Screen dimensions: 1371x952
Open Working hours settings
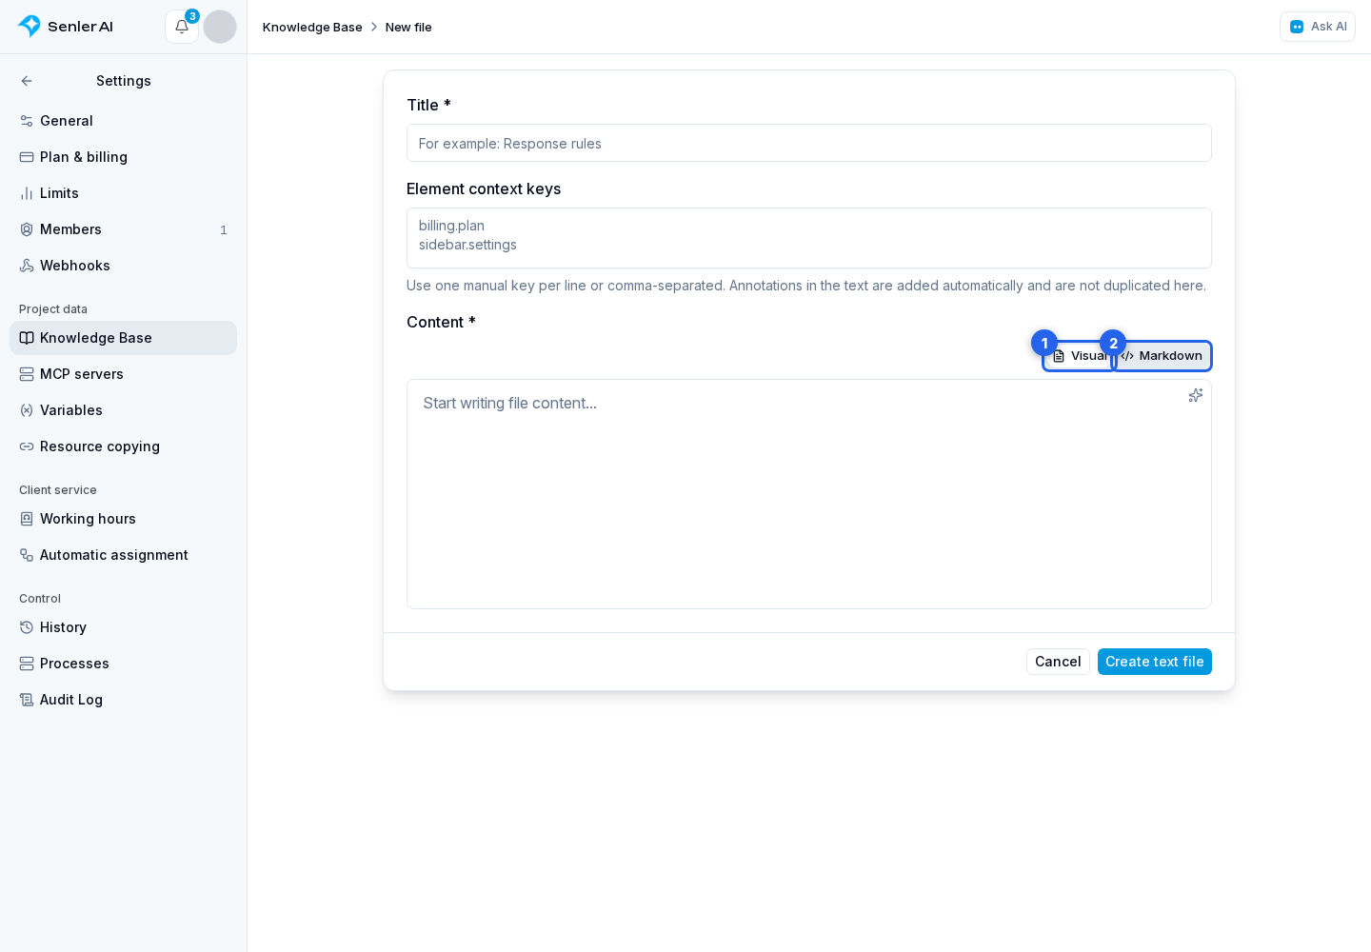click(x=124, y=519)
